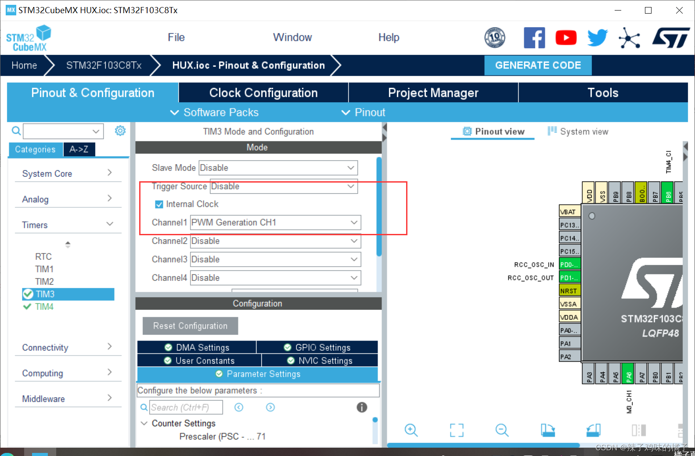Select green pin PA6 on the chip
The image size is (695, 456).
629,373
